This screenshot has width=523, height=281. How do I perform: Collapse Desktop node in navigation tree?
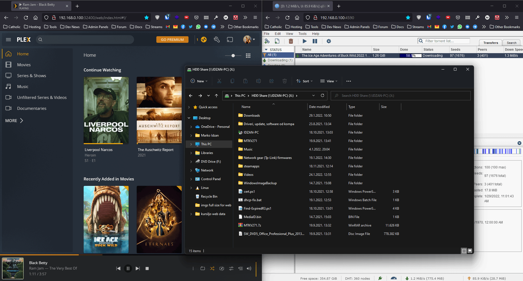pyautogui.click(x=189, y=118)
